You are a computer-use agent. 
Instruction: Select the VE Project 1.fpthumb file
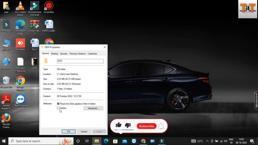click(x=21, y=65)
